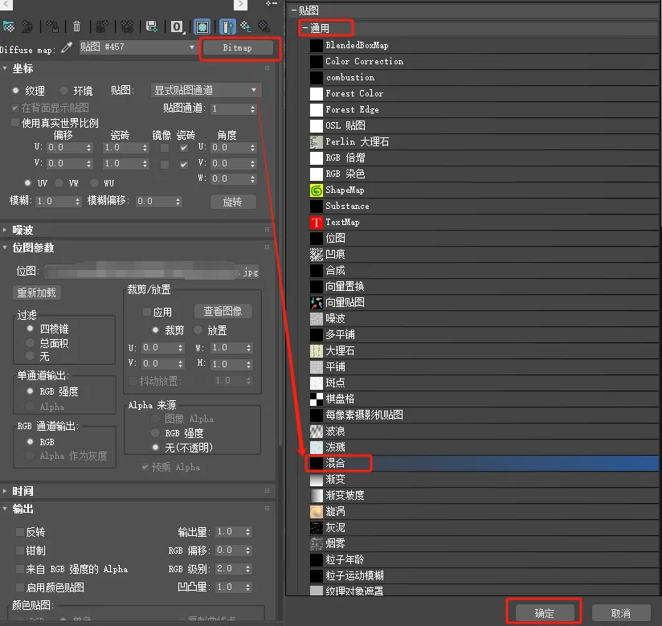Viewport: 662px width, 626px height.
Task: Click the 重新加载 reload button
Action: (x=37, y=293)
